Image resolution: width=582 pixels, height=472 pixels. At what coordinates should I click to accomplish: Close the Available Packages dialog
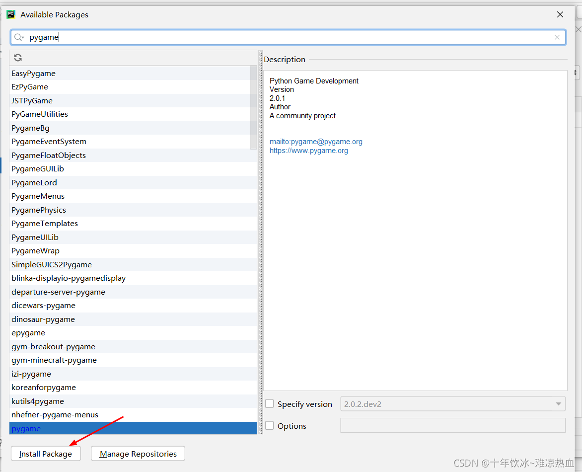pos(560,14)
